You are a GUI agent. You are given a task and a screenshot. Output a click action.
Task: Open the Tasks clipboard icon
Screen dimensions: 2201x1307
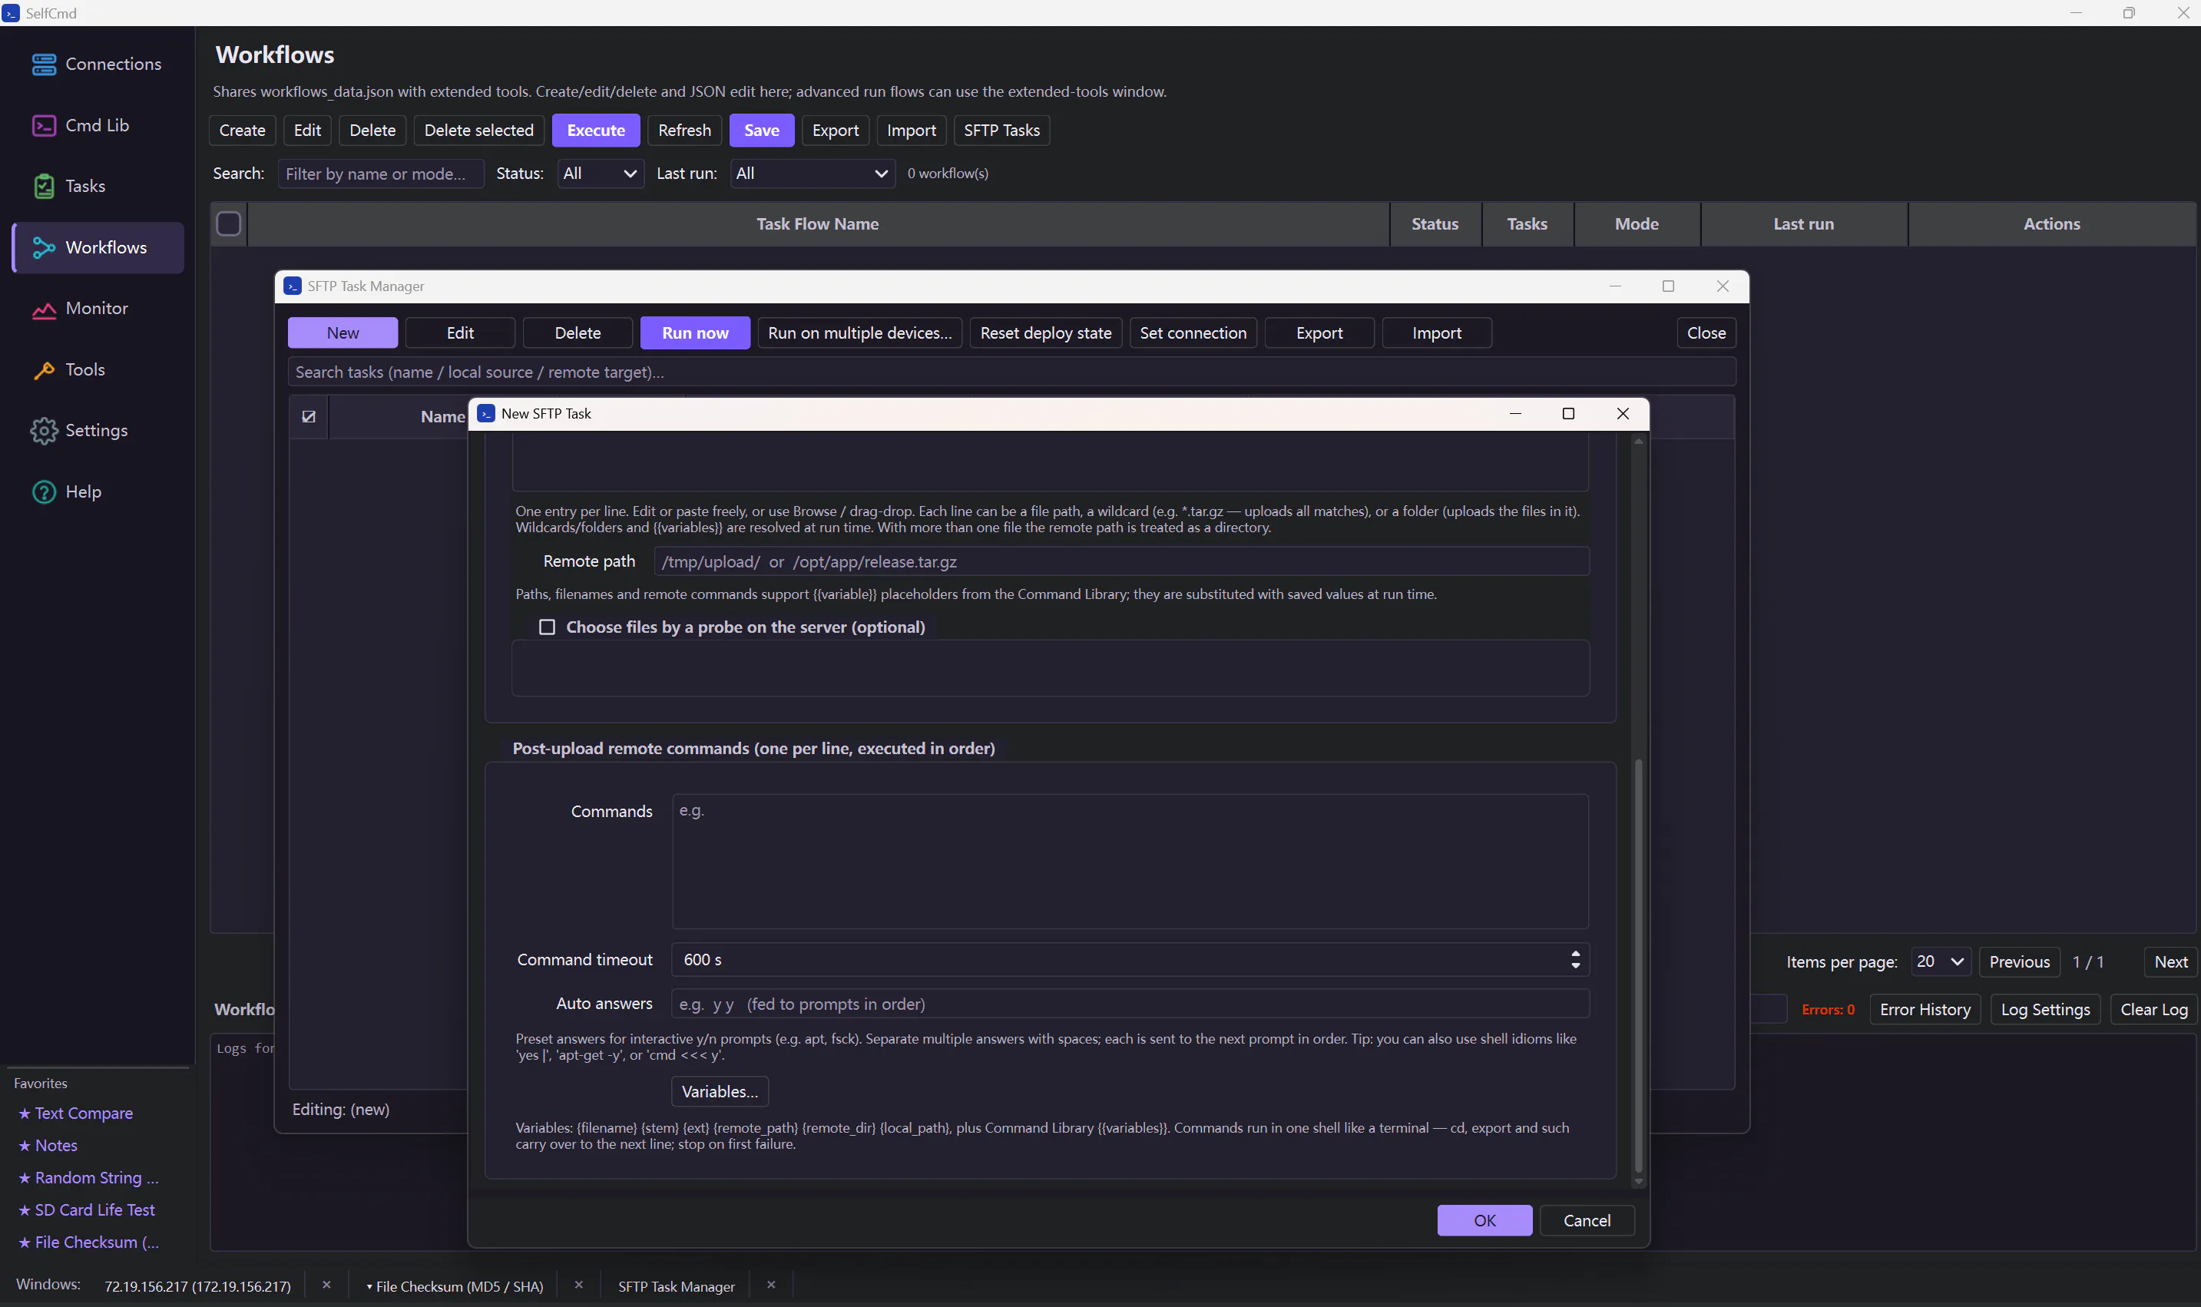[x=44, y=186]
